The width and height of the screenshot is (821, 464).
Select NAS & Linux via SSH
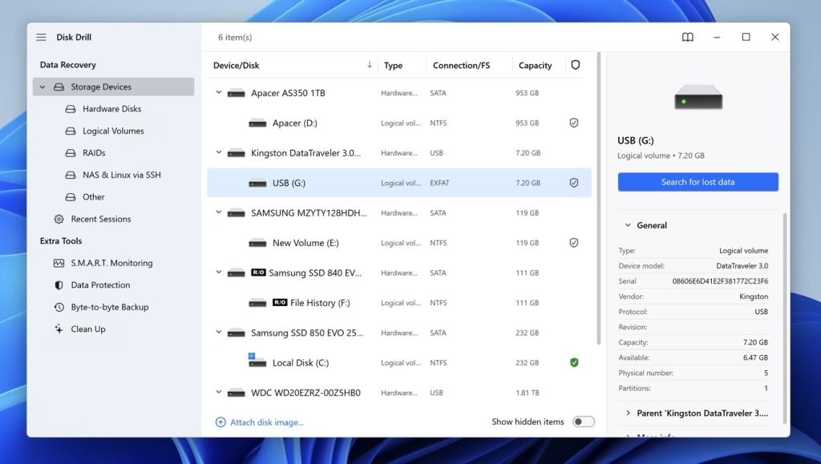coord(121,175)
